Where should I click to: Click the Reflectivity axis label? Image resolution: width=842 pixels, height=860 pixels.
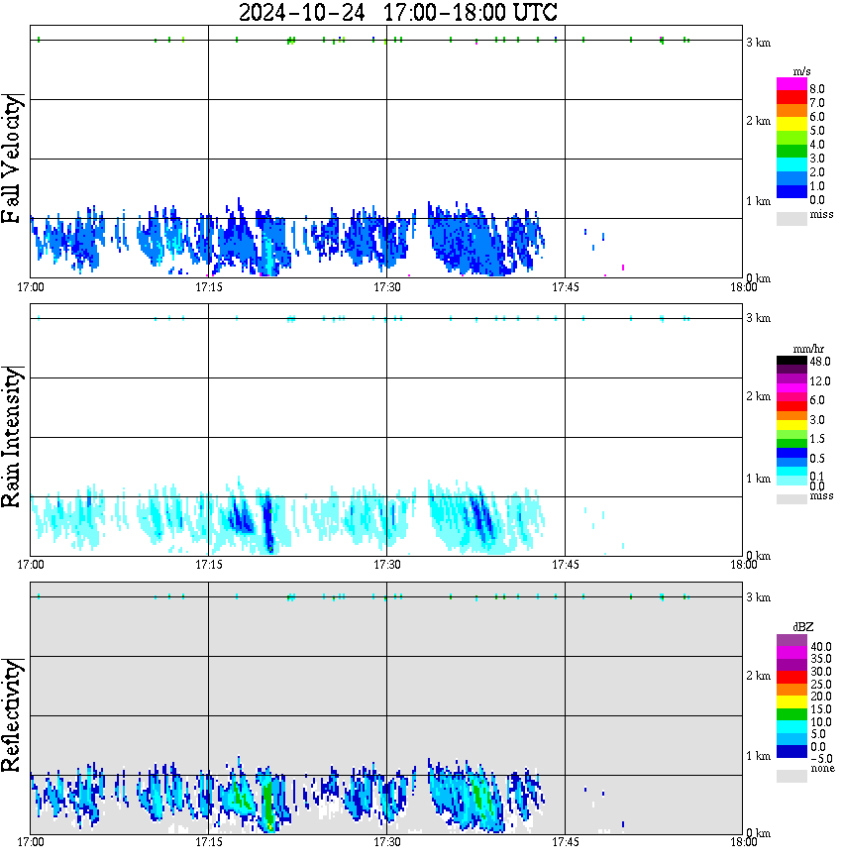point(12,715)
